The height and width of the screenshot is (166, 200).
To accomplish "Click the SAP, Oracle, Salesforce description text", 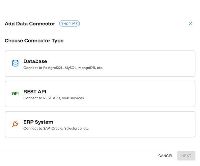I will click(x=57, y=128).
